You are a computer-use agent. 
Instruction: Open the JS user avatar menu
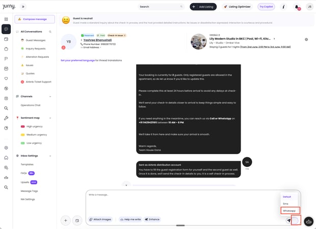[309, 7]
